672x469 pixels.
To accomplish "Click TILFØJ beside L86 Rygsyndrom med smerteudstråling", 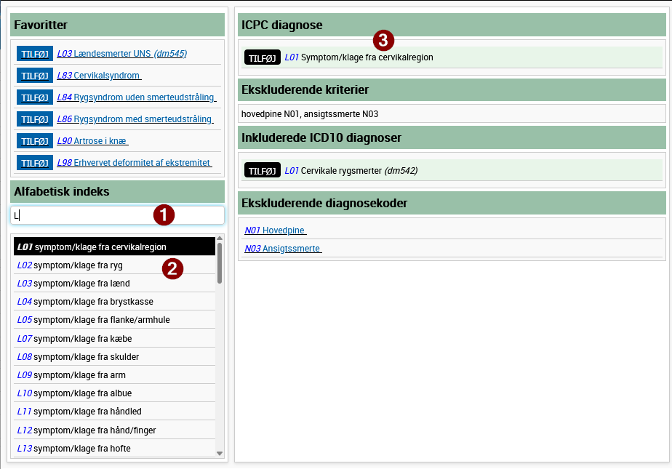I will 35,119.
